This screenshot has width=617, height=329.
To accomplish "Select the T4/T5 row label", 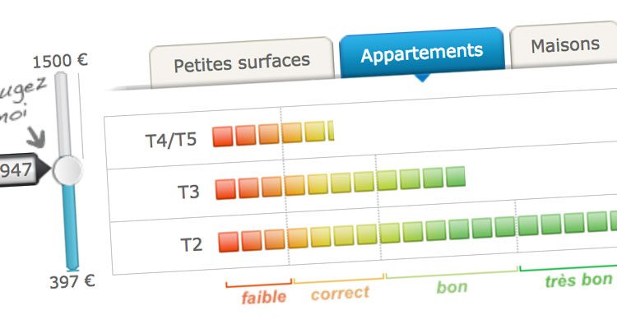I will [x=171, y=140].
